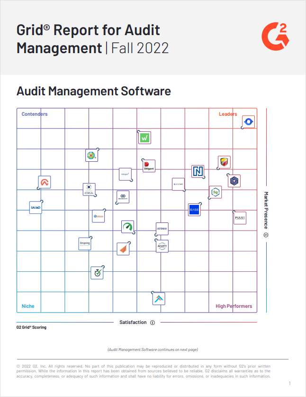Screen dimensions: 306x397
Task: Click the Satisfaction info icon
Action: coord(153,323)
